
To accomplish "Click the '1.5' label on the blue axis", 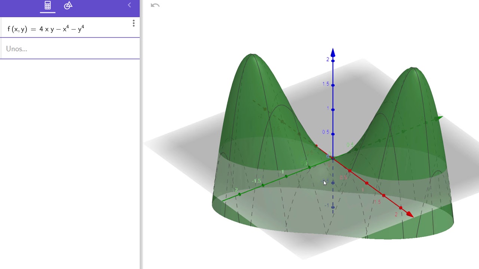I will pyautogui.click(x=326, y=84).
